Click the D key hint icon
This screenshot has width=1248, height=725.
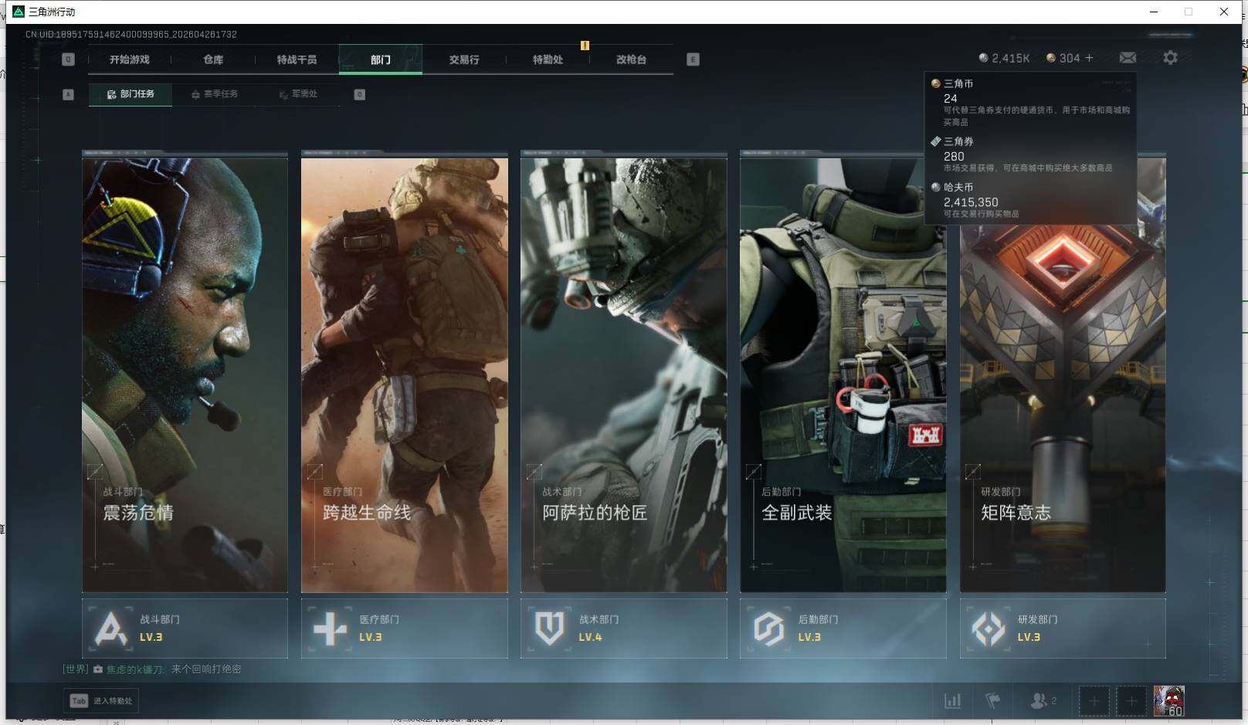coord(359,94)
